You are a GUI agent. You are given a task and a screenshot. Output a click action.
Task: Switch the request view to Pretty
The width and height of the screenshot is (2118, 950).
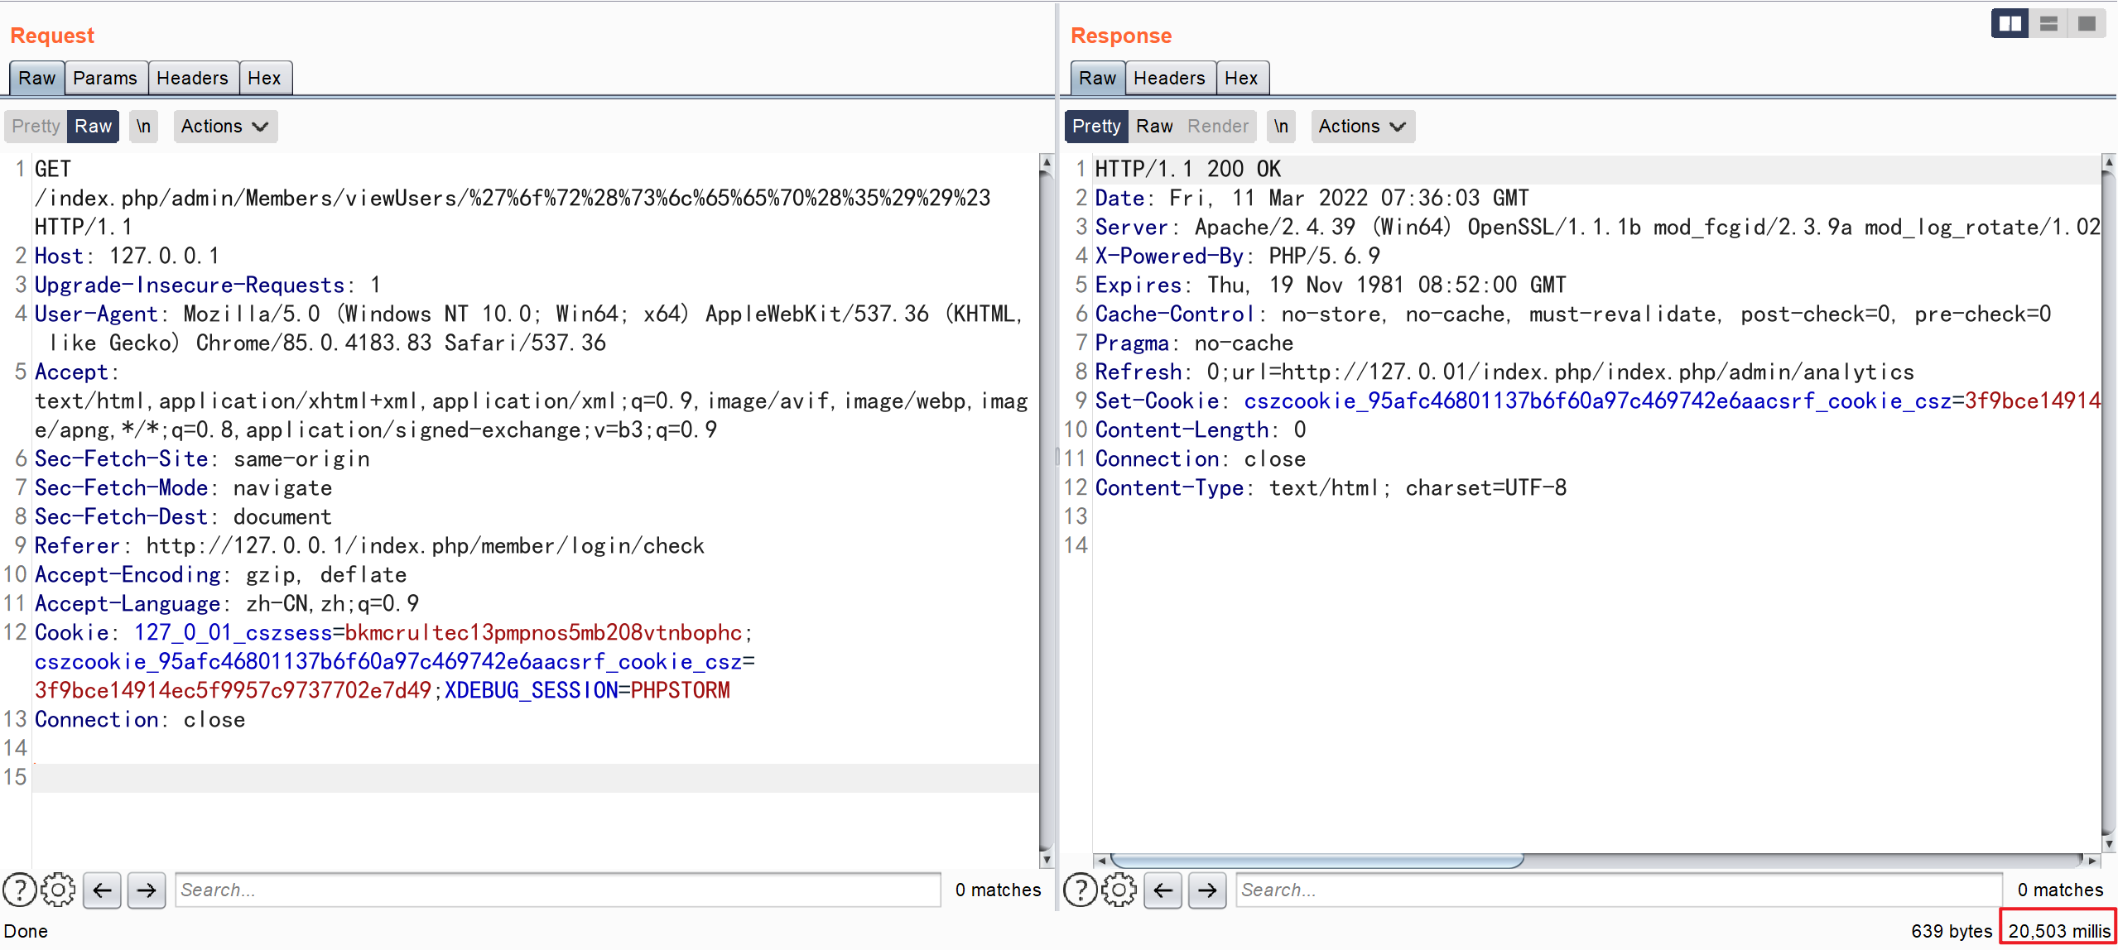[x=35, y=126]
